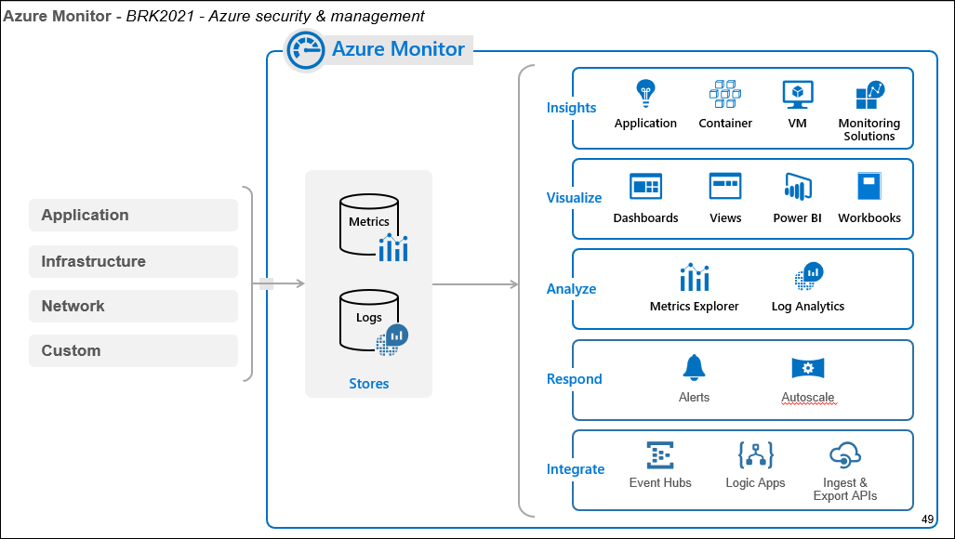This screenshot has width=955, height=539.
Task: Select the Log Analytics icon
Action: [x=809, y=276]
